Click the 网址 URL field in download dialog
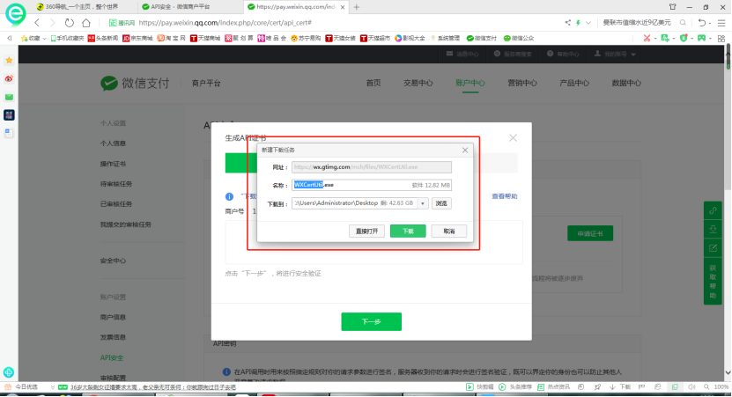The height and width of the screenshot is (397, 732). click(372, 167)
